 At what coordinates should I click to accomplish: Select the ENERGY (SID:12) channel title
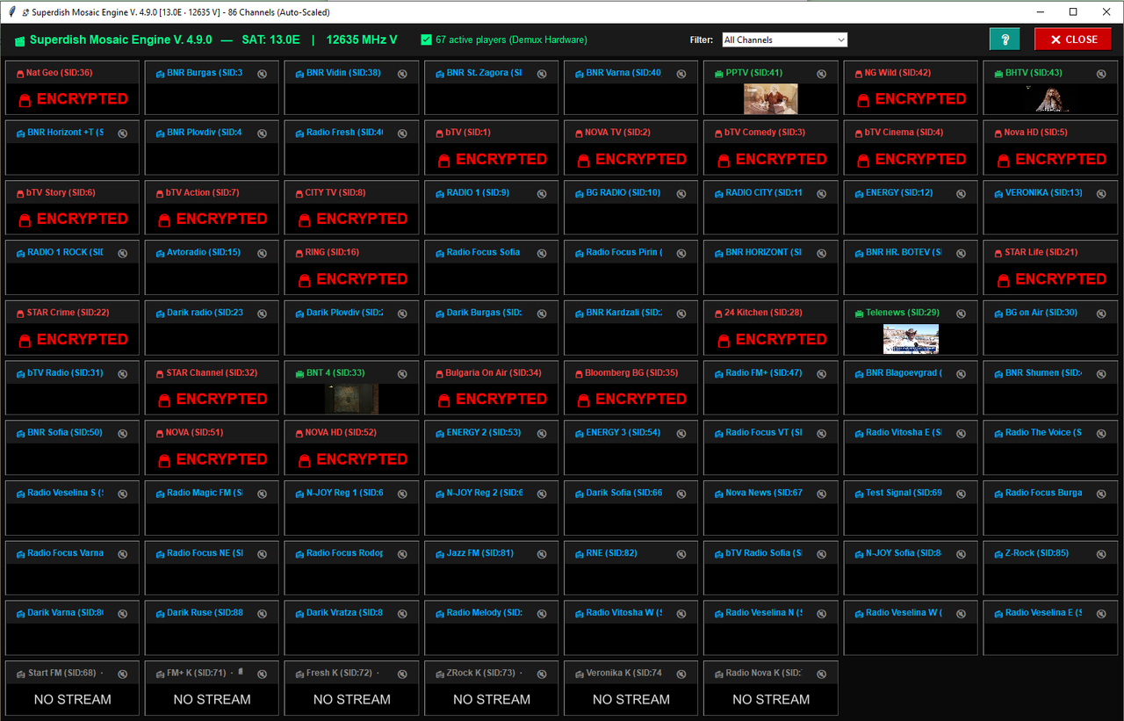tap(899, 192)
